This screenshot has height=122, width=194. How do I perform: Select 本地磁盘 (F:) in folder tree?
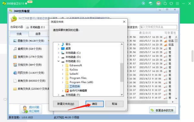73,95
